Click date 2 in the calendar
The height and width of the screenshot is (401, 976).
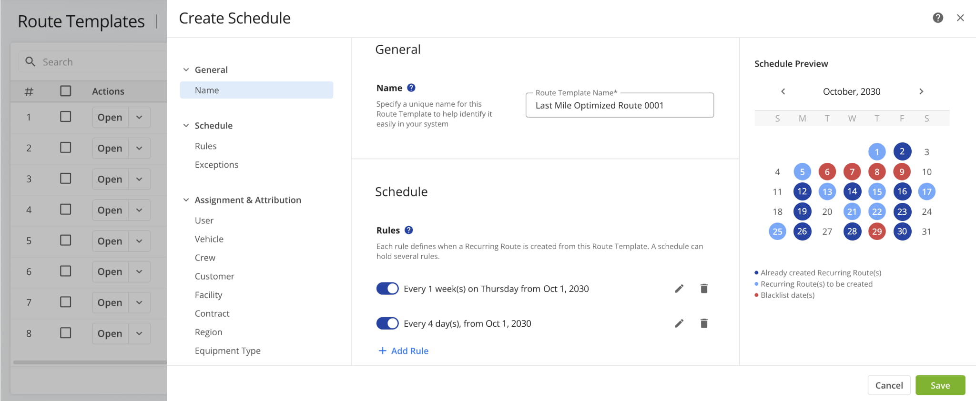(902, 151)
